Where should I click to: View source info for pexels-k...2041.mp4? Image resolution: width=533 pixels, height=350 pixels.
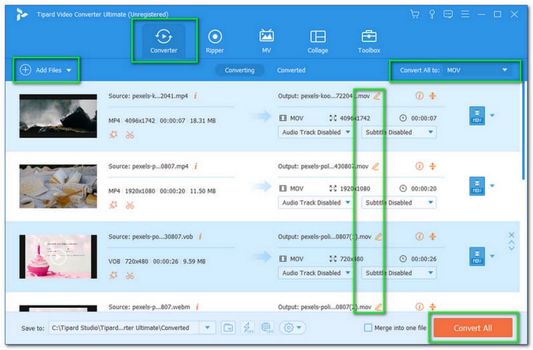tap(195, 96)
